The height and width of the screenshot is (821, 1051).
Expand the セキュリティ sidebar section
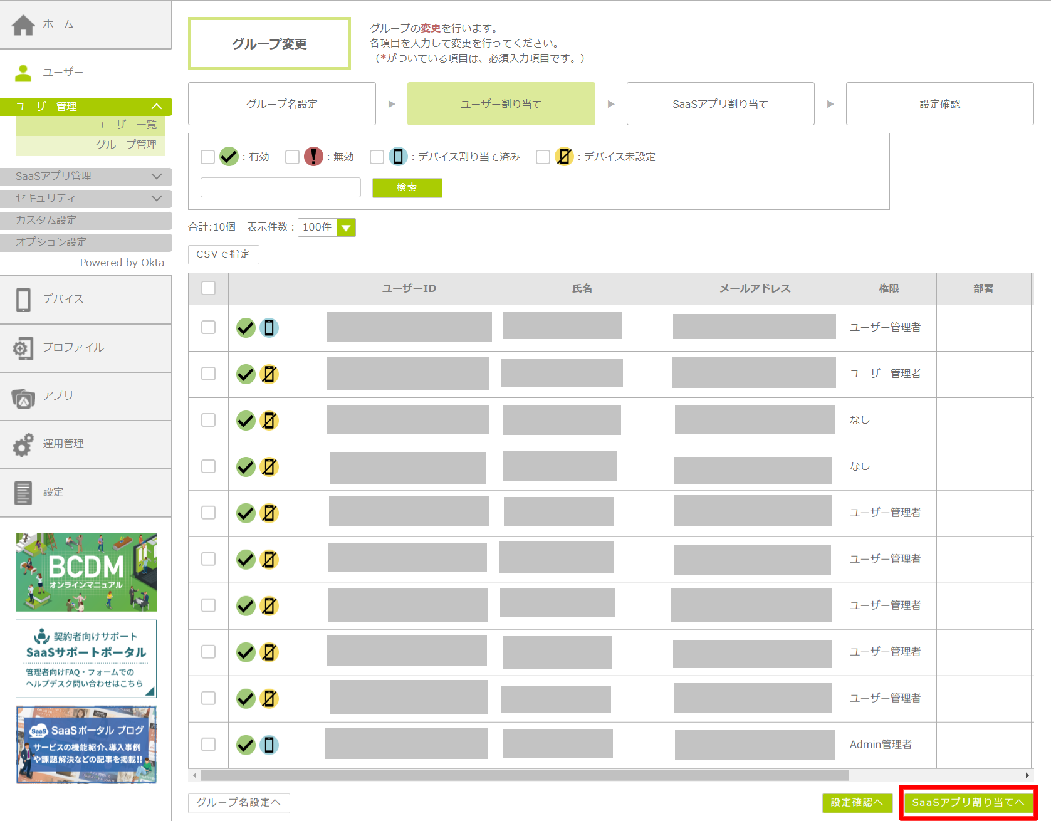[86, 199]
